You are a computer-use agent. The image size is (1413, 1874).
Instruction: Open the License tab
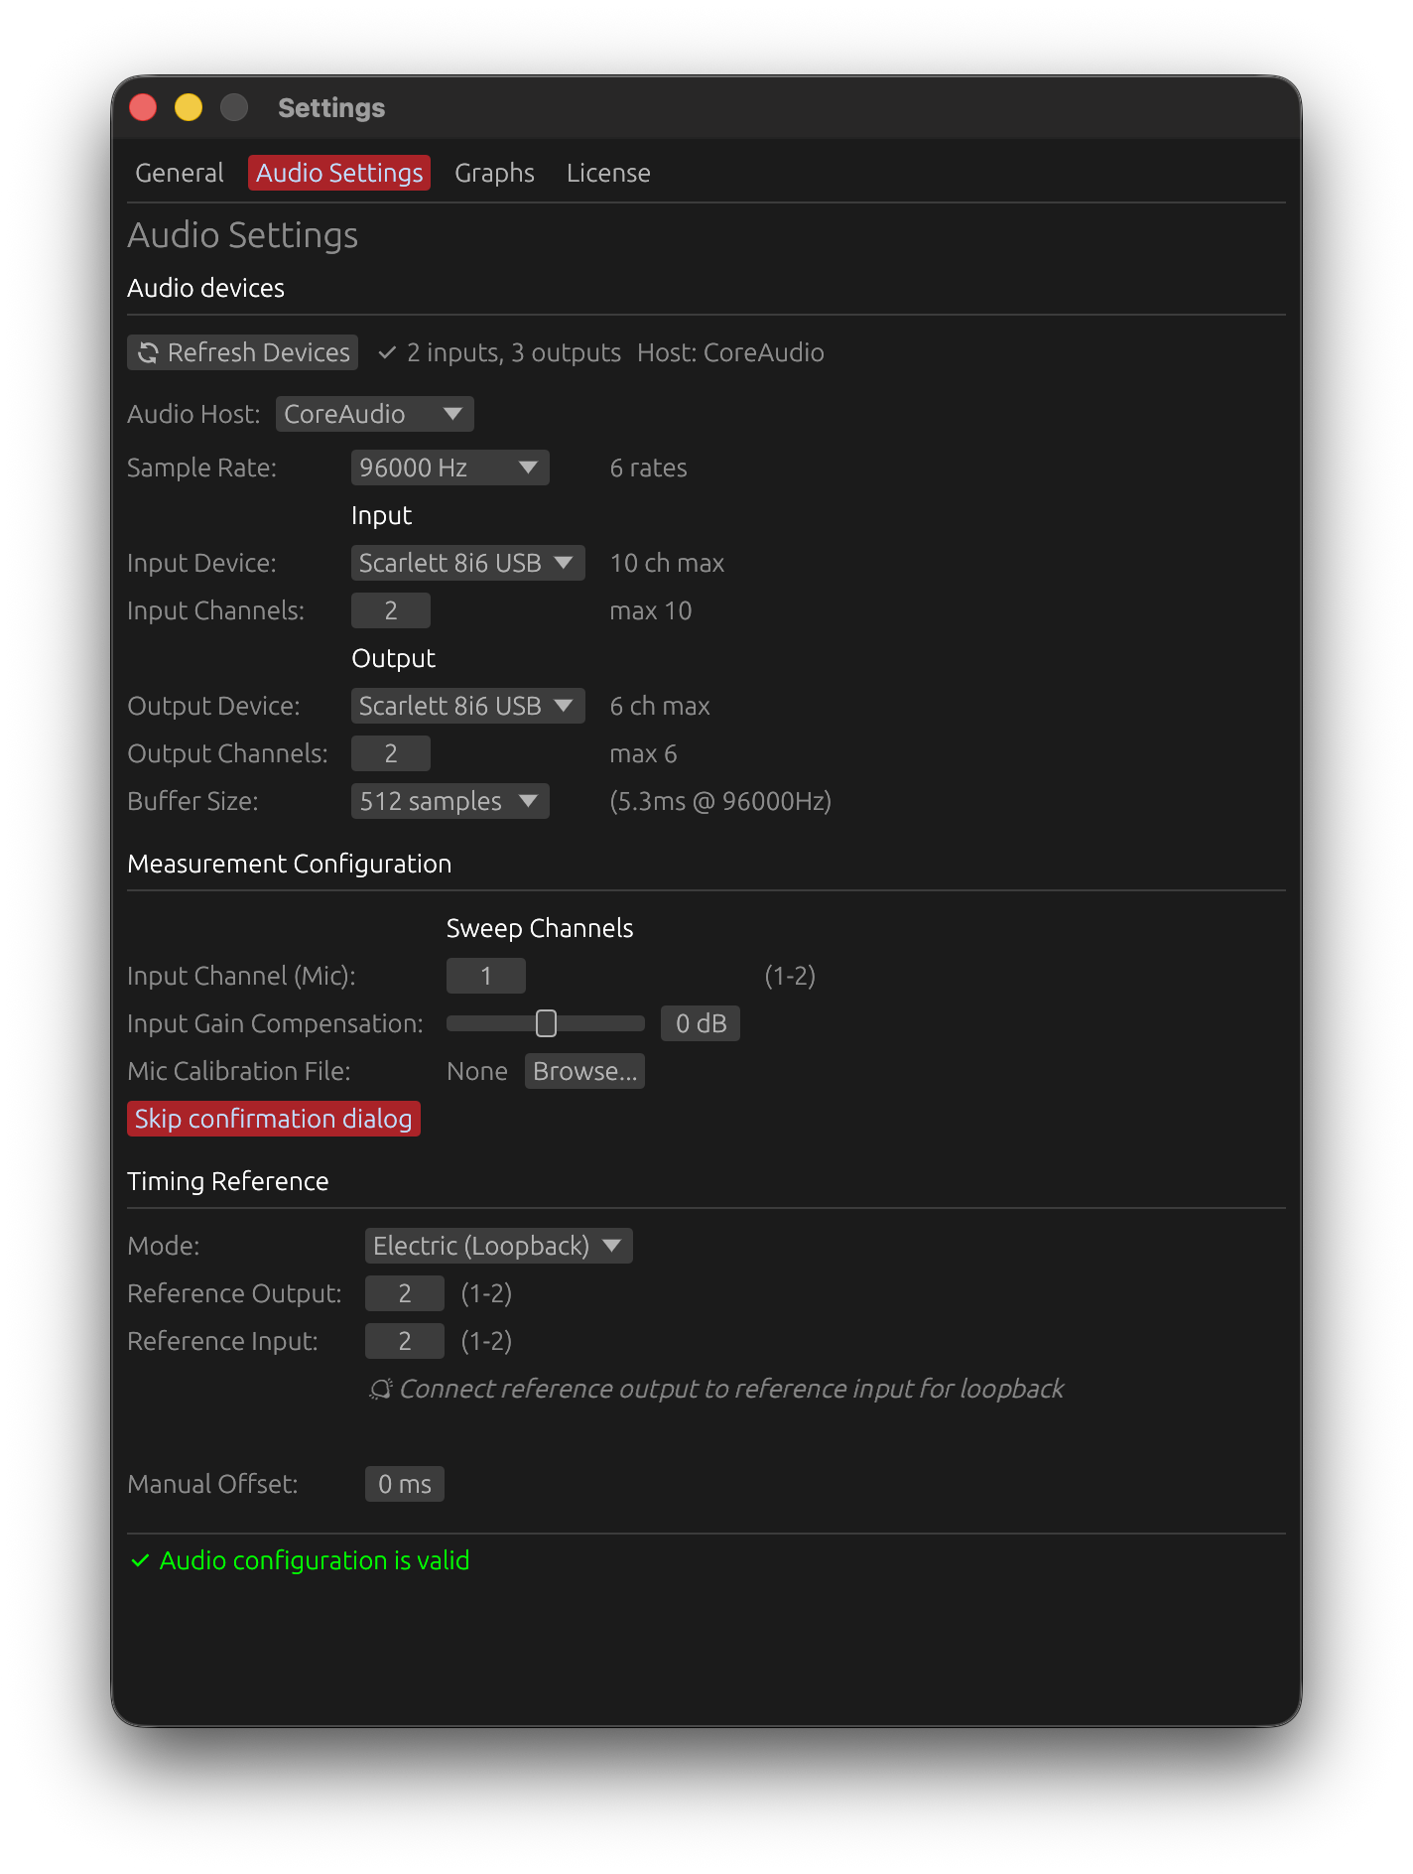click(x=608, y=173)
